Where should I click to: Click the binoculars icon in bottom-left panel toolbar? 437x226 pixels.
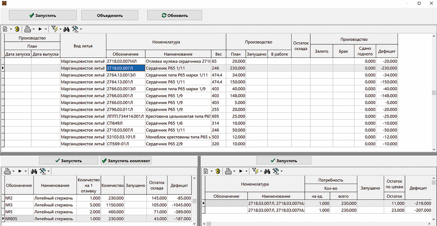[x=34, y=171]
